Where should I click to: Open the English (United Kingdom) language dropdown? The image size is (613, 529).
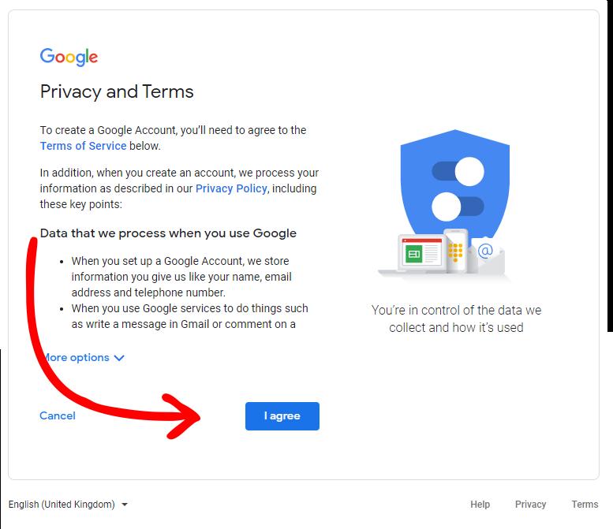(x=68, y=505)
